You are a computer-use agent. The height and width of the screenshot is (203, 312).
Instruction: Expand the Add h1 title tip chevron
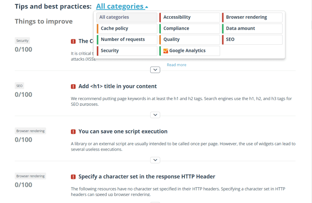[155, 115]
